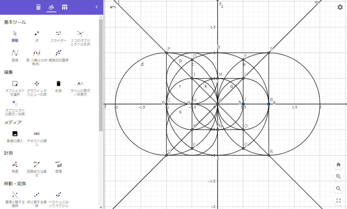Select the 直線に関する鏡映 tool

click(15, 200)
